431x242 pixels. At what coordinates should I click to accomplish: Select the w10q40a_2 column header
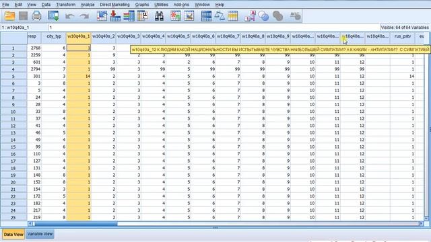click(104, 38)
